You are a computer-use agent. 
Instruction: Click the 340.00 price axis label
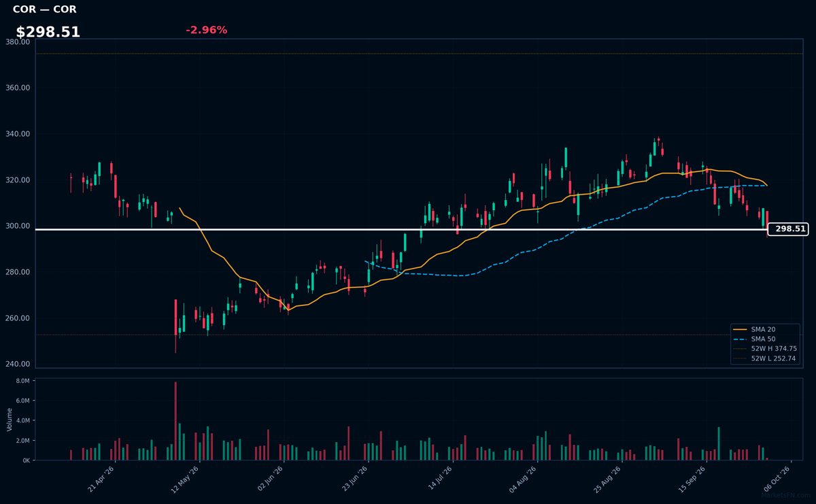click(17, 134)
